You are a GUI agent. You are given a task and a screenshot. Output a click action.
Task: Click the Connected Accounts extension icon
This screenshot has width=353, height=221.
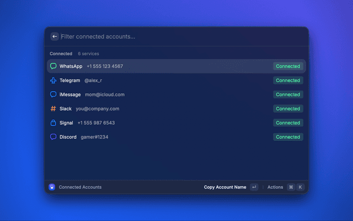[52, 187]
